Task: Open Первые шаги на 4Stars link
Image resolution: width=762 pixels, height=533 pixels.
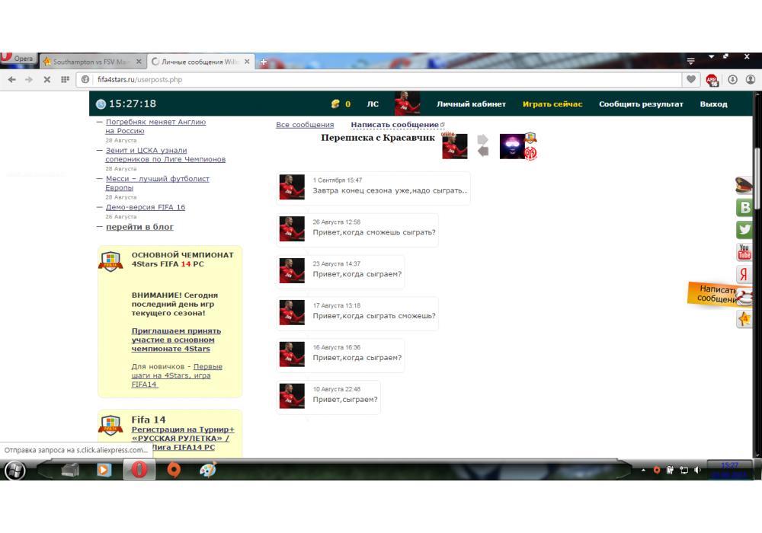Action: click(x=177, y=375)
